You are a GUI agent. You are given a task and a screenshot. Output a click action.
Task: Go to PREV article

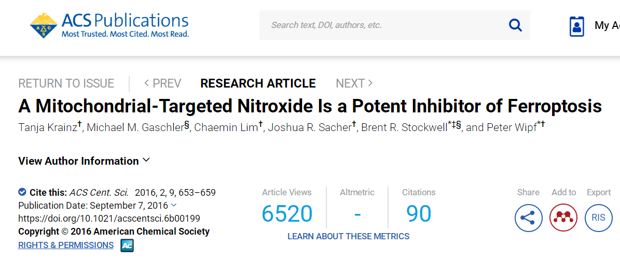[162, 83]
